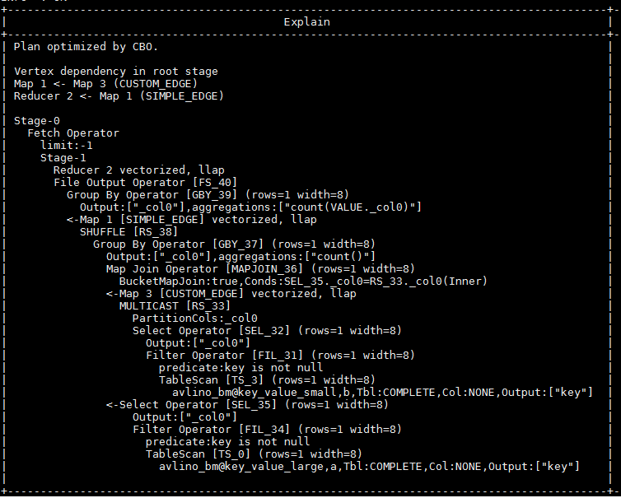This screenshot has height=498, width=621.
Task: Select 'Reducer 2 <- Map 1 (SIMPLE_EDGE)' line
Action: 119,96
